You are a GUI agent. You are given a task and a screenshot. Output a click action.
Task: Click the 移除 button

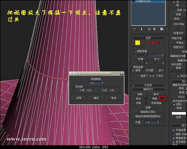140,94
